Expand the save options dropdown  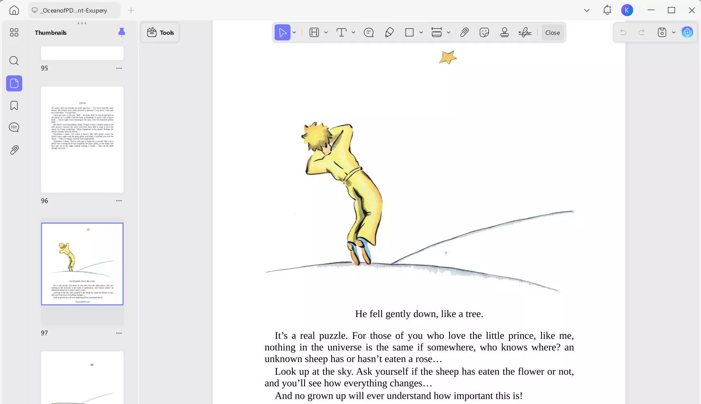674,32
